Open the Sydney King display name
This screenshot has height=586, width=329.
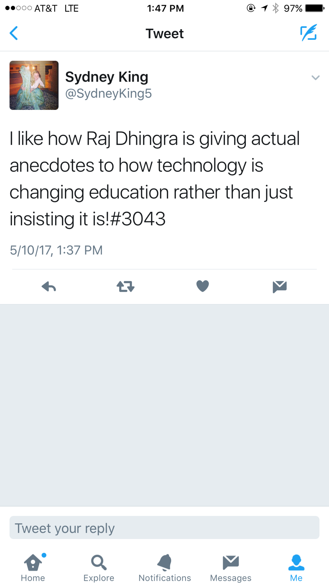coord(107,77)
